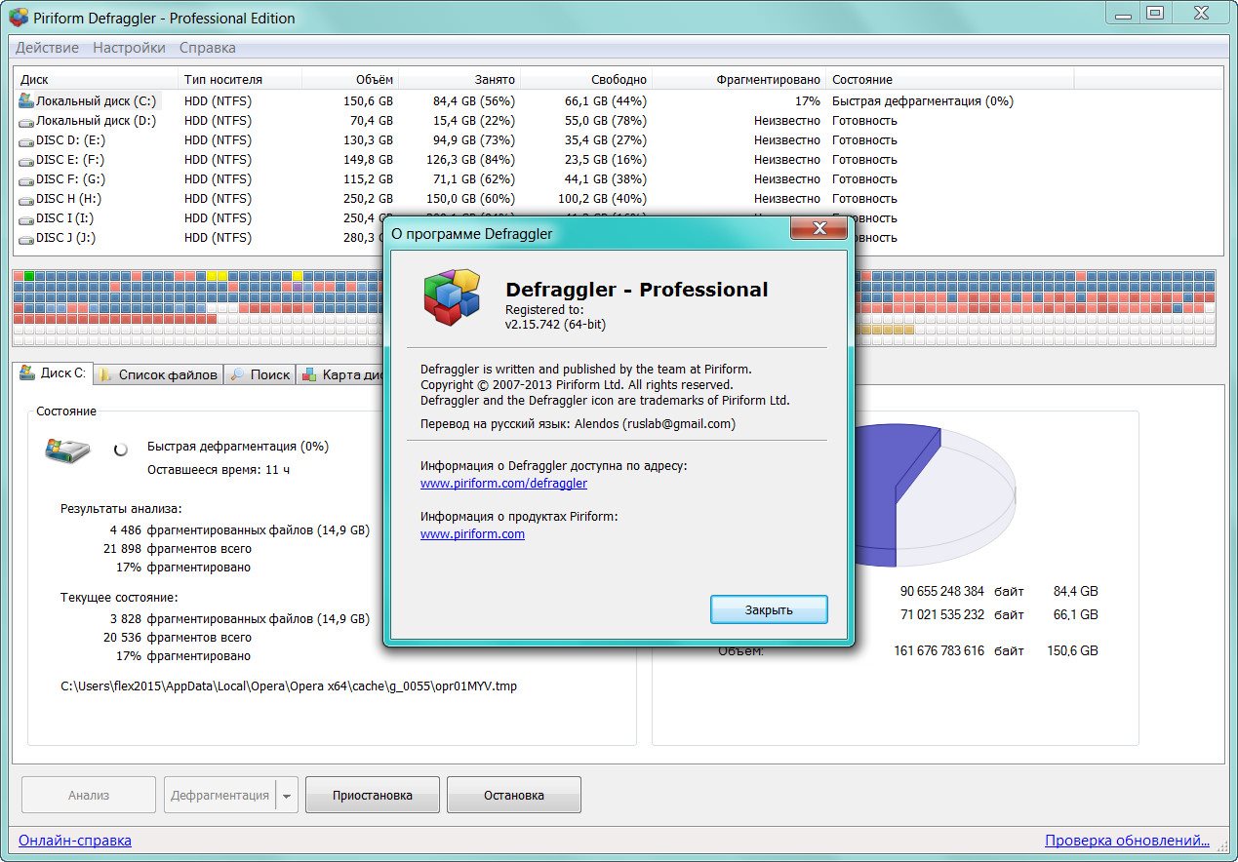Image resolution: width=1238 pixels, height=862 pixels.
Task: Click the drive icon for DISC E: (F:)
Action: pyautogui.click(x=26, y=160)
